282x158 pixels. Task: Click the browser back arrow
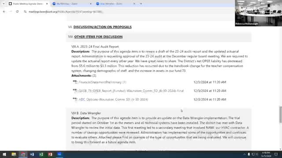coord(4,12)
